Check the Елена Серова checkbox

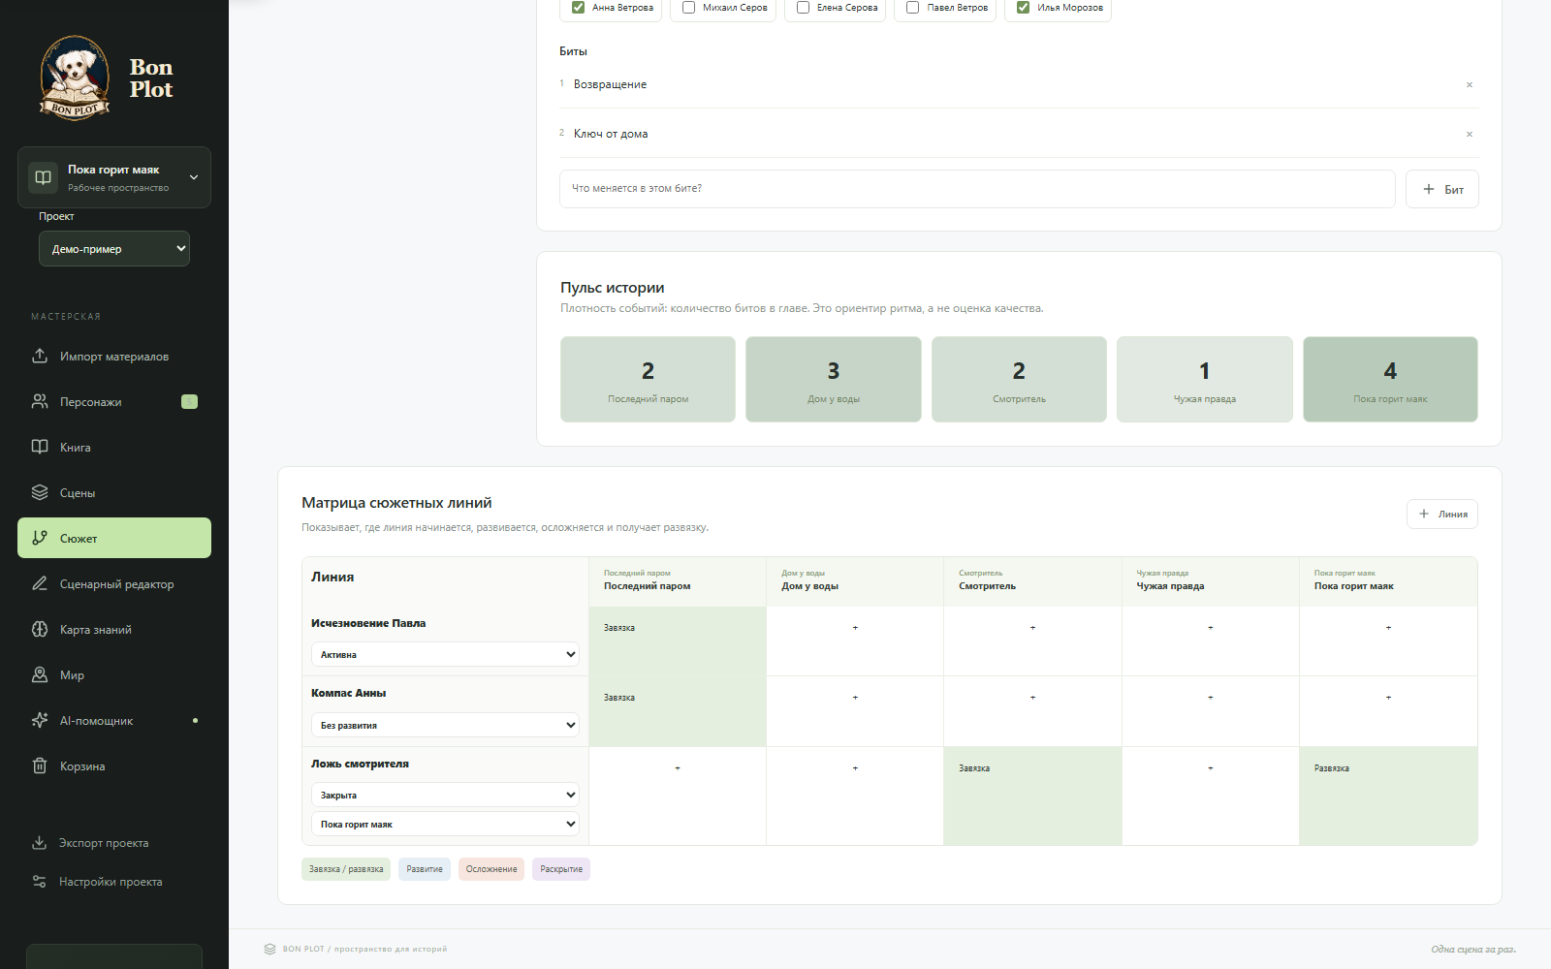coord(803,7)
